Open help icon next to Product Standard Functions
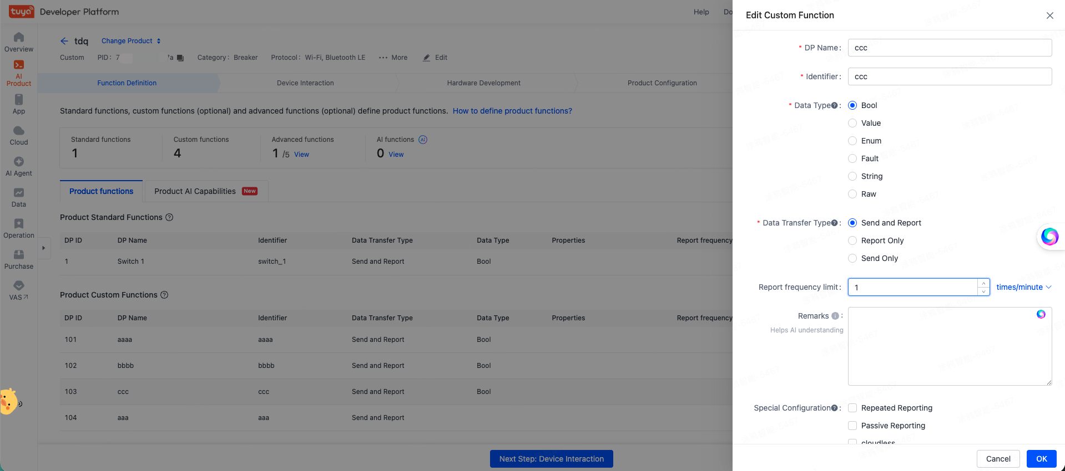Viewport: 1065px width, 471px height. tap(169, 217)
